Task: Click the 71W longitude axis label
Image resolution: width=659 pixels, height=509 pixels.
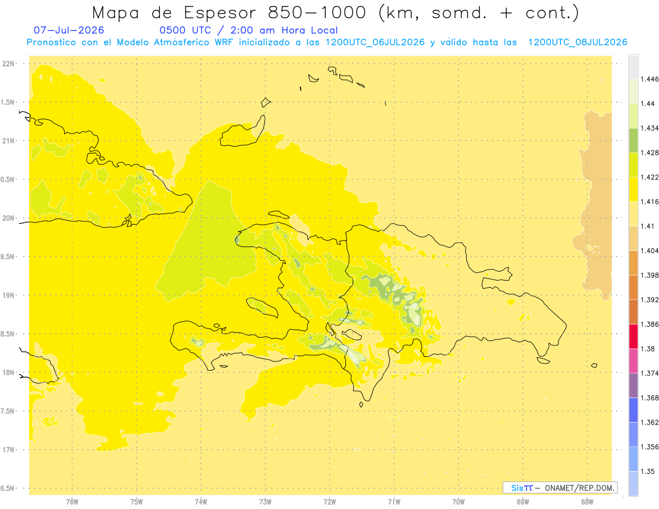Action: [x=394, y=501]
